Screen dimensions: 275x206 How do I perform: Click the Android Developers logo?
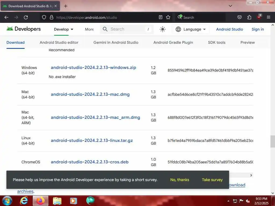point(24,29)
